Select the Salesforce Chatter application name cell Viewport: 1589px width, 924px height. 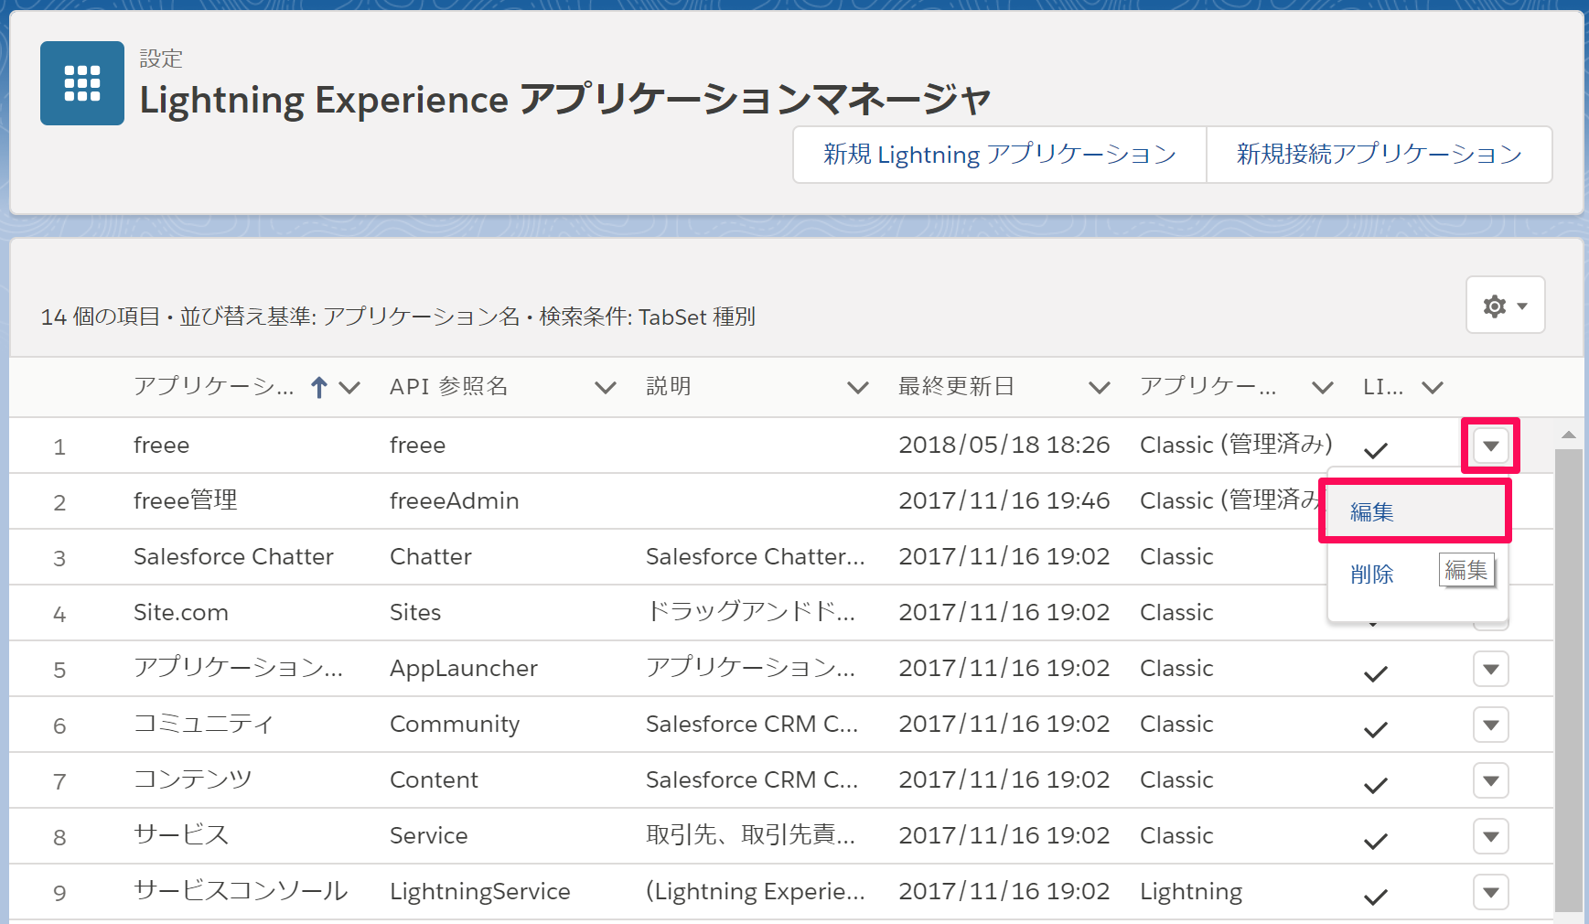[x=233, y=556]
